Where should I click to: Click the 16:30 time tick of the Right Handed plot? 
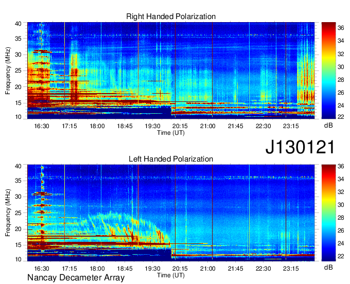point(42,126)
